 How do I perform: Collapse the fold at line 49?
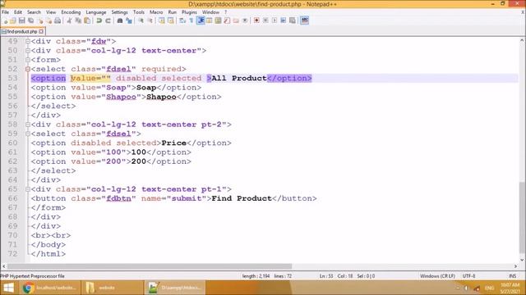click(28, 42)
